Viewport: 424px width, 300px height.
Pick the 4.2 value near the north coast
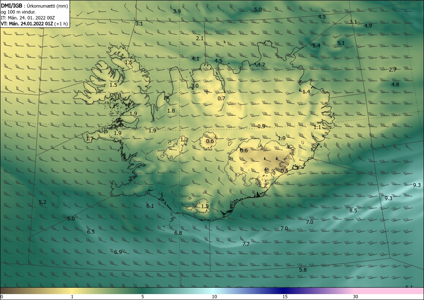[x=261, y=64]
